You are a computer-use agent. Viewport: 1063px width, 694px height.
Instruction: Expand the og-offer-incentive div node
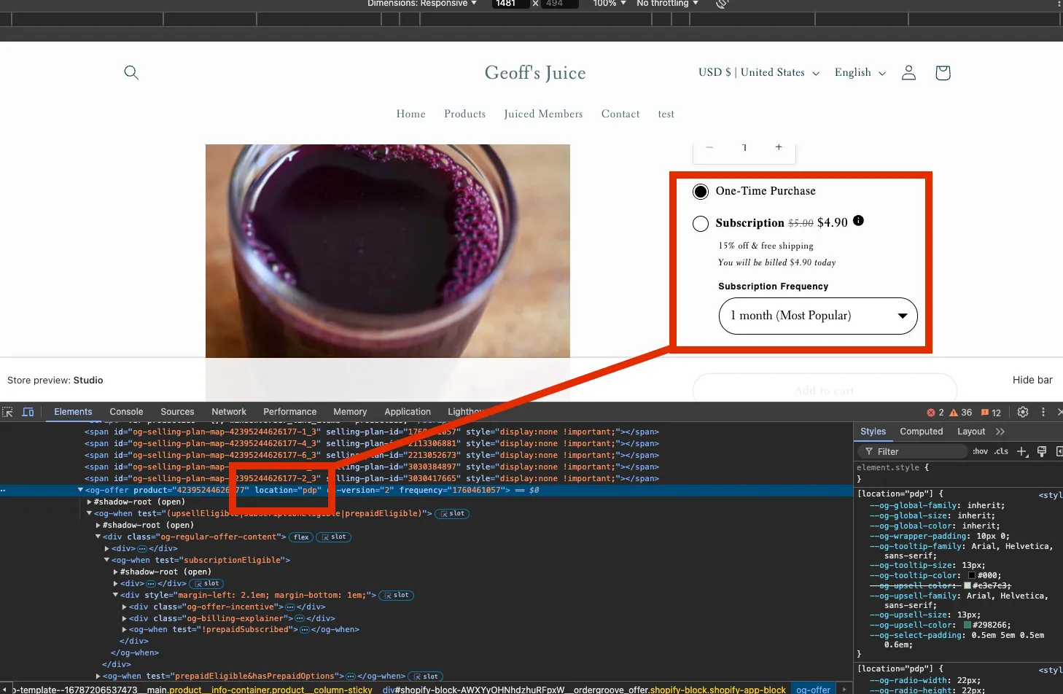125,607
